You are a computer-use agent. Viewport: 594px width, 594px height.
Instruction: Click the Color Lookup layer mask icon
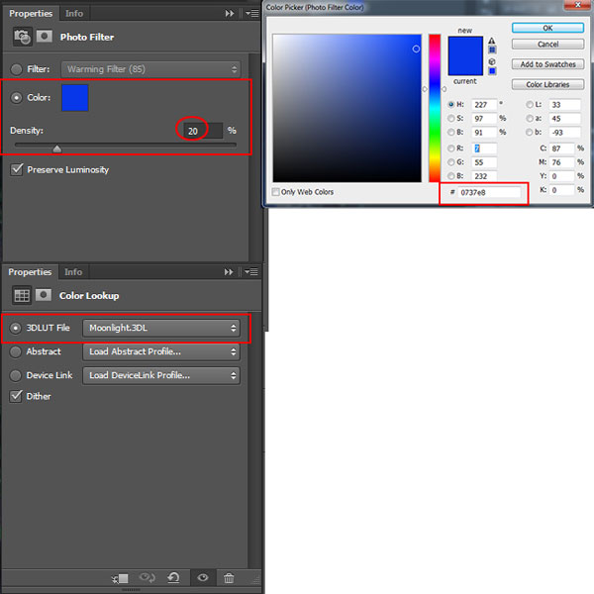tap(44, 295)
